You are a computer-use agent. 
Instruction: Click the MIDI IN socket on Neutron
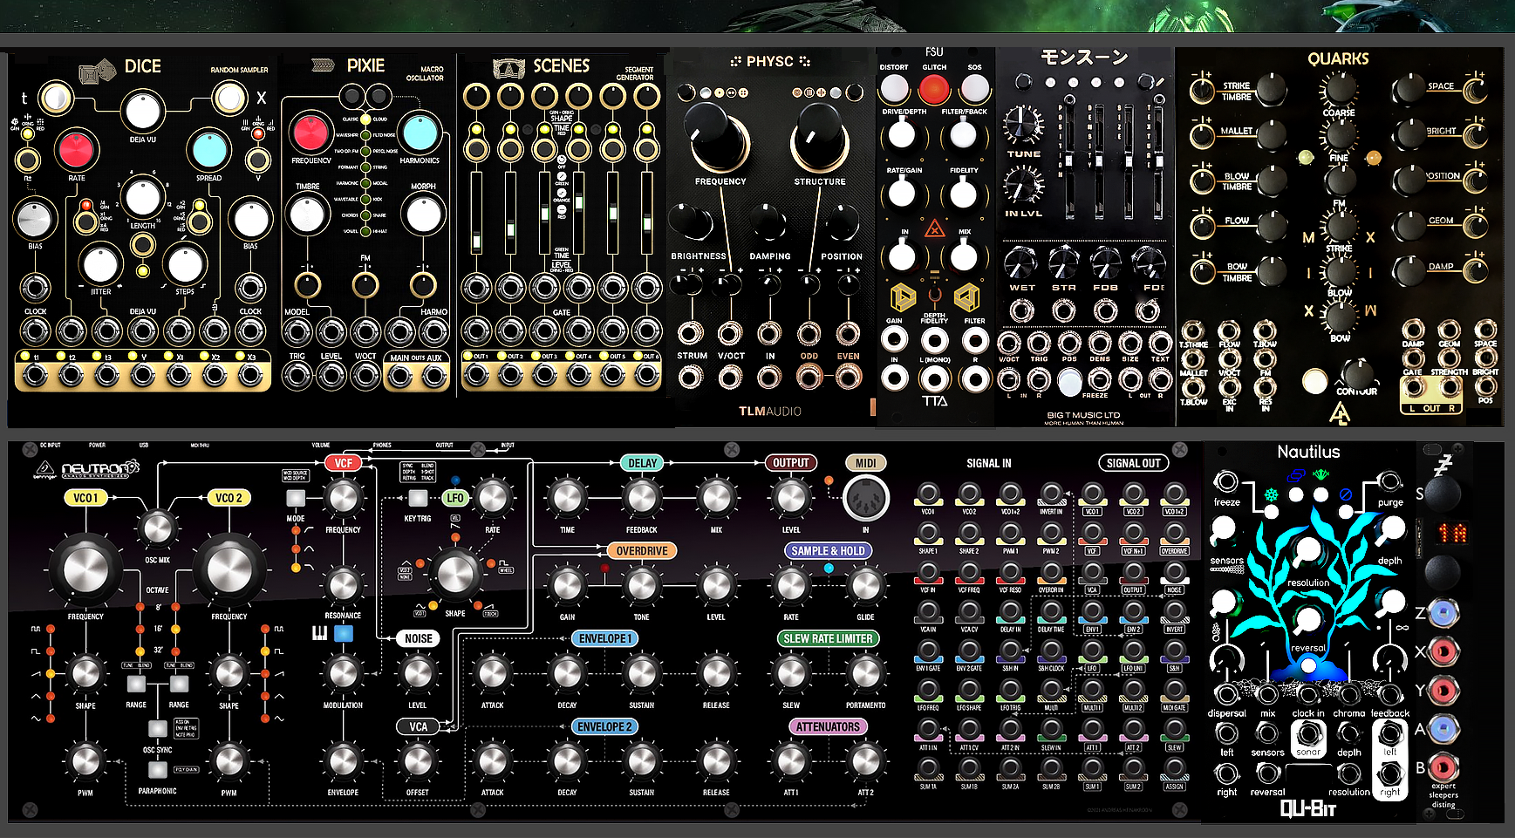866,498
